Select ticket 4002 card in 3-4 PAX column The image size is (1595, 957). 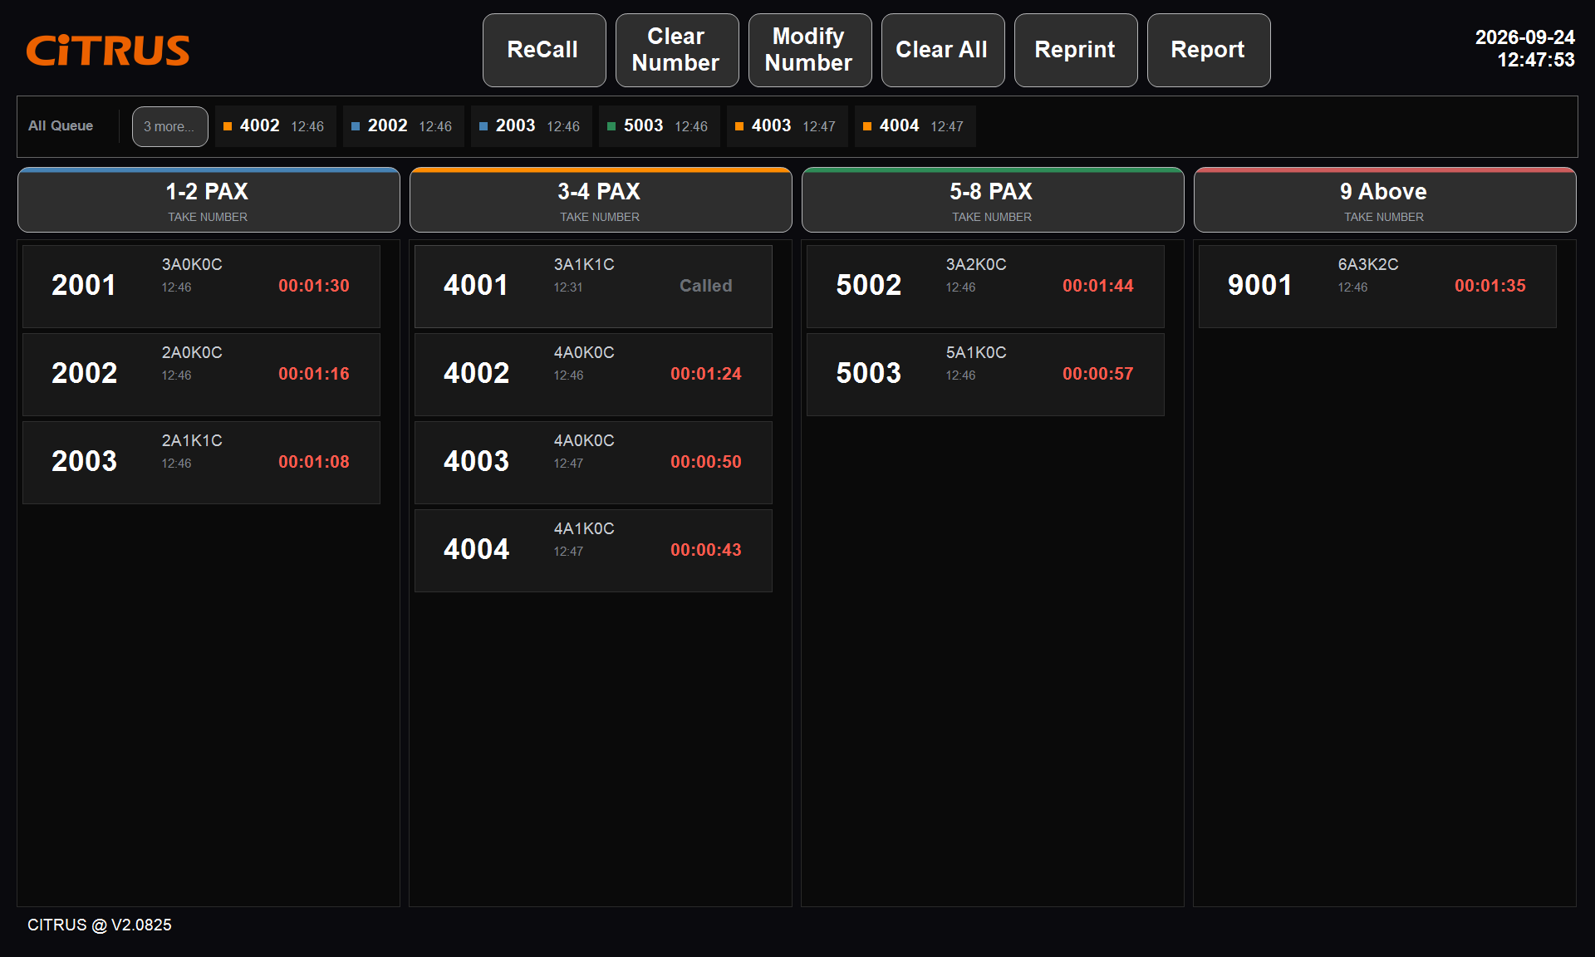[x=593, y=374]
